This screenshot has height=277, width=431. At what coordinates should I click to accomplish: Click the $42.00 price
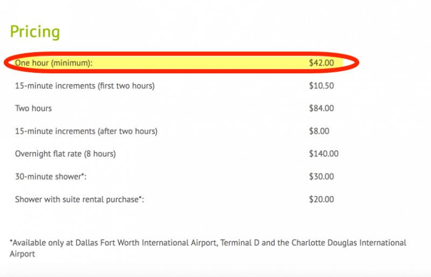click(x=321, y=63)
